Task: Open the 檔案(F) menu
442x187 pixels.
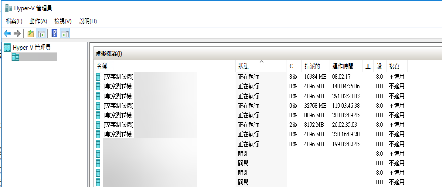Action: point(14,21)
